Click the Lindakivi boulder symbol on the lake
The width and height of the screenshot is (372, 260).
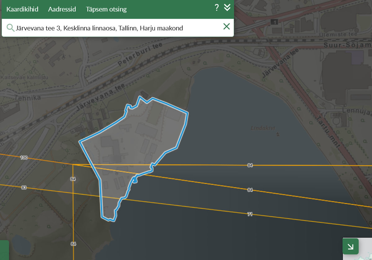point(277,134)
